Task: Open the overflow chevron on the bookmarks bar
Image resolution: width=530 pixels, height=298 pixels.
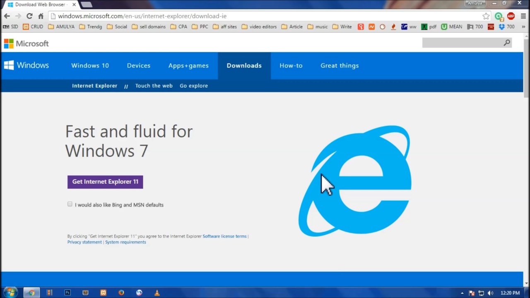Action: (523, 26)
